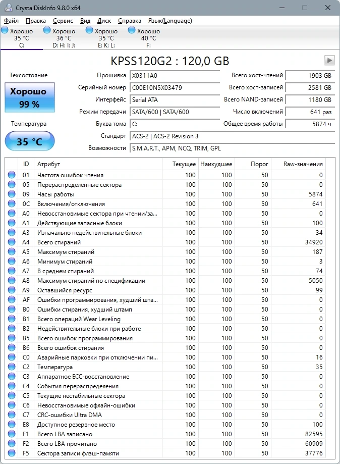Open the Сервис menu

click(x=63, y=21)
